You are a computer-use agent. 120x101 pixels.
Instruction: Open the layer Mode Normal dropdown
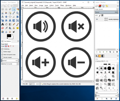click(118, 9)
